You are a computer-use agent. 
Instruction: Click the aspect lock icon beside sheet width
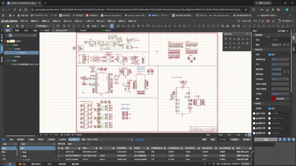point(284,72)
